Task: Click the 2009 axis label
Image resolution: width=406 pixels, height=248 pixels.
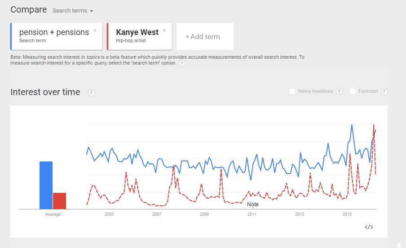Action: tap(204, 214)
